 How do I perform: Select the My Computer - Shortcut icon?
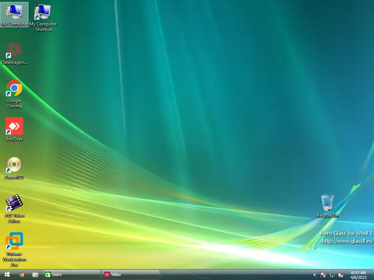[43, 17]
